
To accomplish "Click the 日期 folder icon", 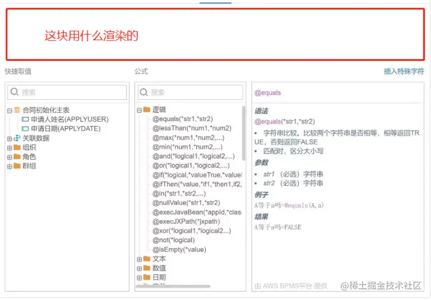I will click(x=147, y=277).
